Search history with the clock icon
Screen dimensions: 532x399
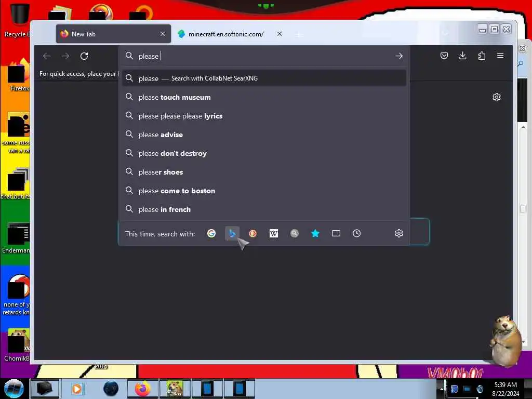[x=356, y=233]
